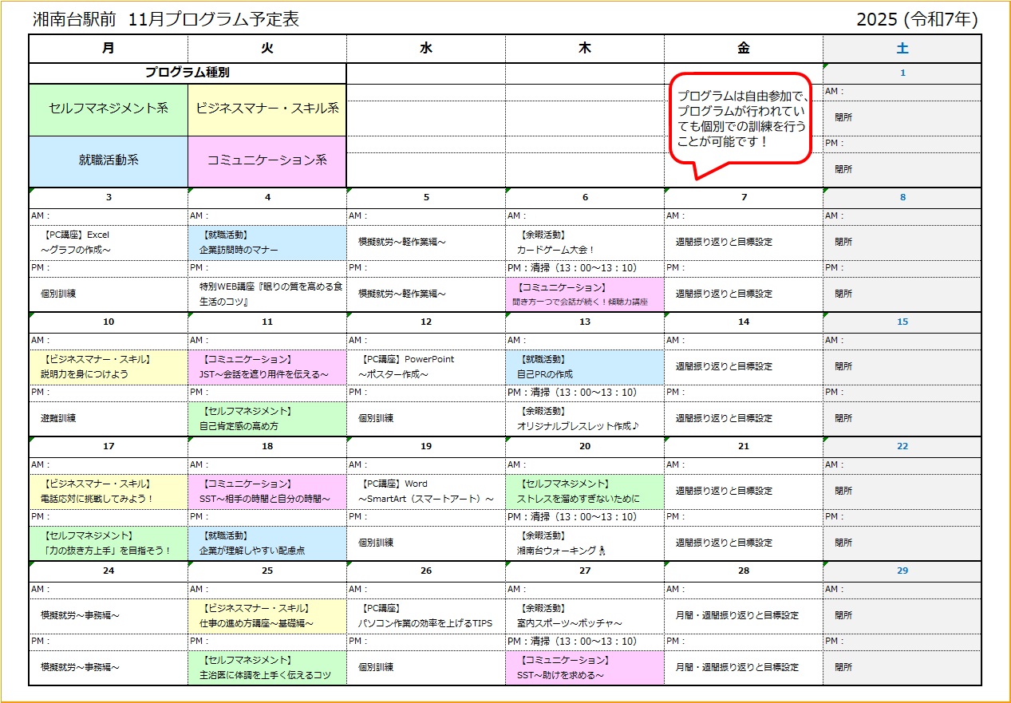Image resolution: width=1011 pixels, height=703 pixels.
Task: Open the Excel グラフの作成 session cell
Action: (109, 243)
